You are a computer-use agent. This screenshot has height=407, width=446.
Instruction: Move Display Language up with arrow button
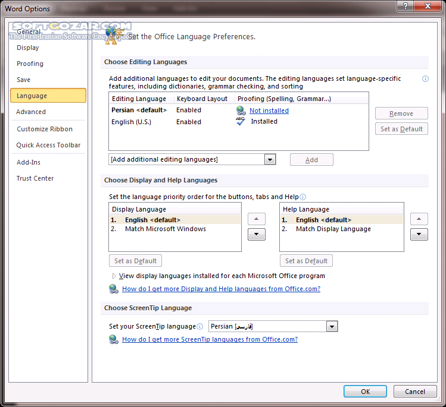point(256,219)
